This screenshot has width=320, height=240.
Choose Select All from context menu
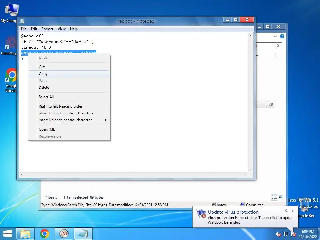click(x=69, y=97)
